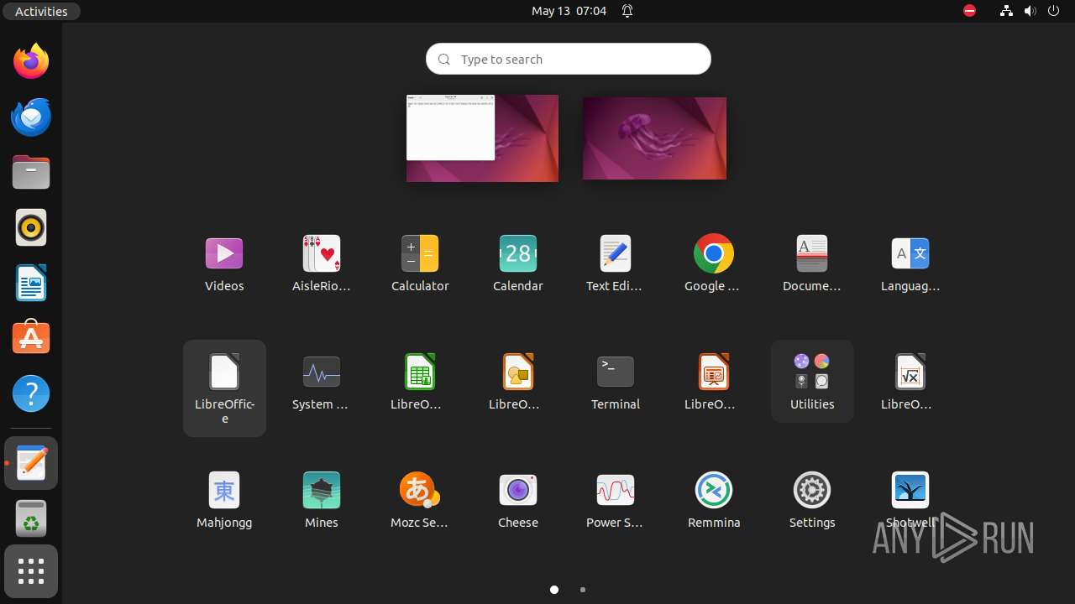Open Document Viewer app
1075x604 pixels.
[812, 263]
